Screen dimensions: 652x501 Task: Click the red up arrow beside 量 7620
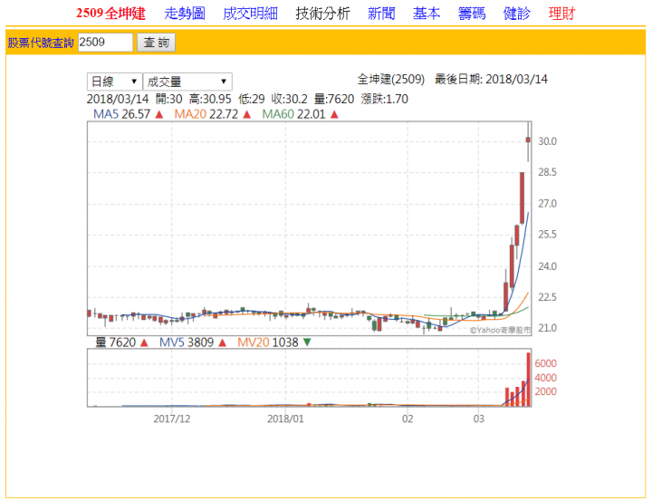click(x=144, y=342)
